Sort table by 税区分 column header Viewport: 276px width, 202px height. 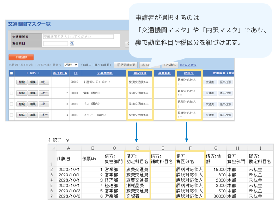(188, 73)
